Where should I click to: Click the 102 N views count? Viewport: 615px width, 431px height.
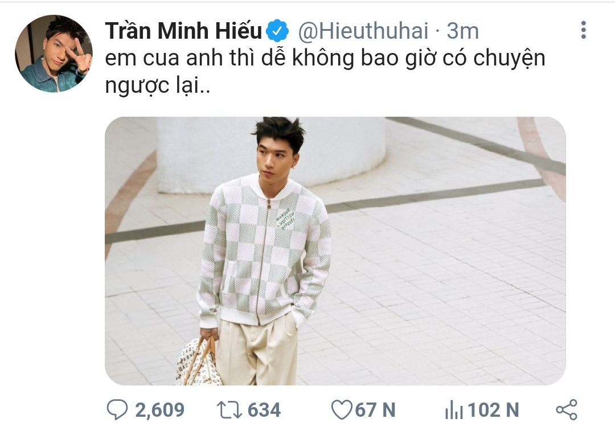[x=493, y=410]
